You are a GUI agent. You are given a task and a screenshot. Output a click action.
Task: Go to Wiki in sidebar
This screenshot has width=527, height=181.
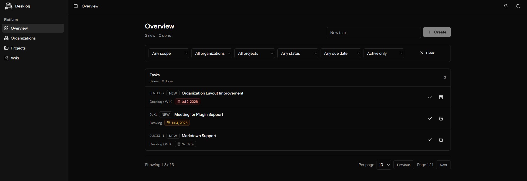(33, 58)
